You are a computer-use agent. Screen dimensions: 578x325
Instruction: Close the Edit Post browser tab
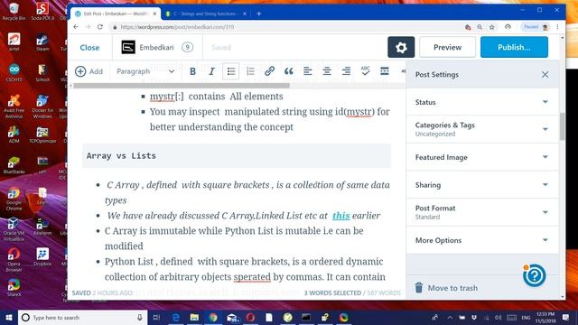pyautogui.click(x=154, y=14)
